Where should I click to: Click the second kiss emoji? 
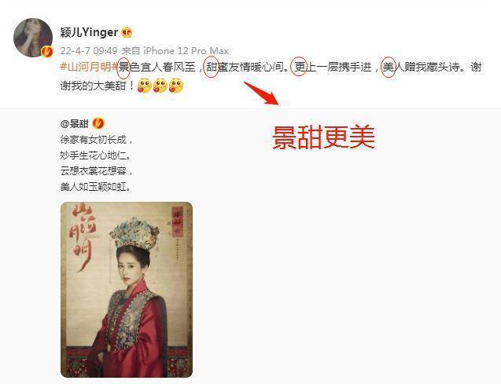click(x=160, y=86)
